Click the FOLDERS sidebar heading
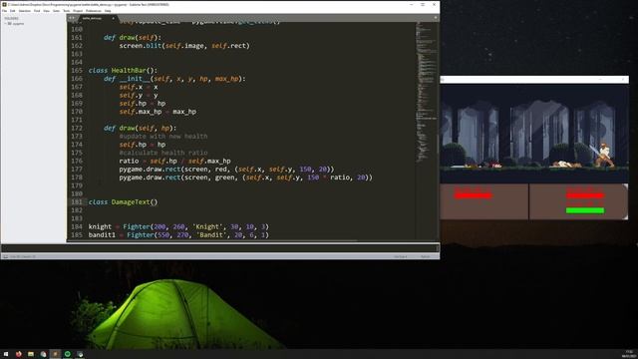Viewport: 638px width, 359px height. [x=11, y=18]
